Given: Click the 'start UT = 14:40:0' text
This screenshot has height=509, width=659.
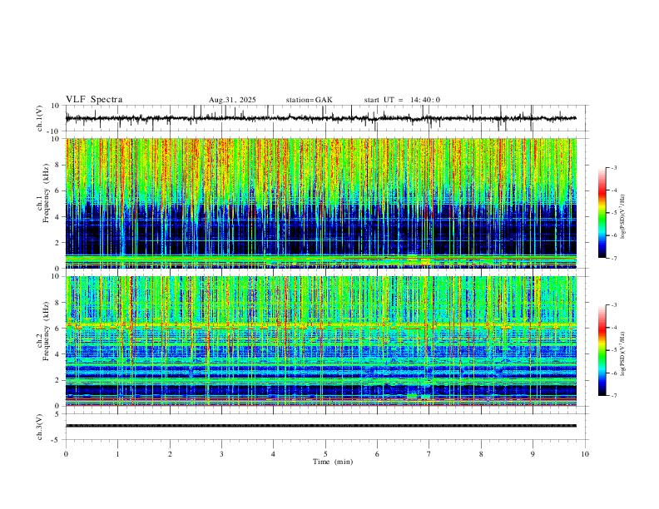Looking at the screenshot, I should (x=402, y=100).
